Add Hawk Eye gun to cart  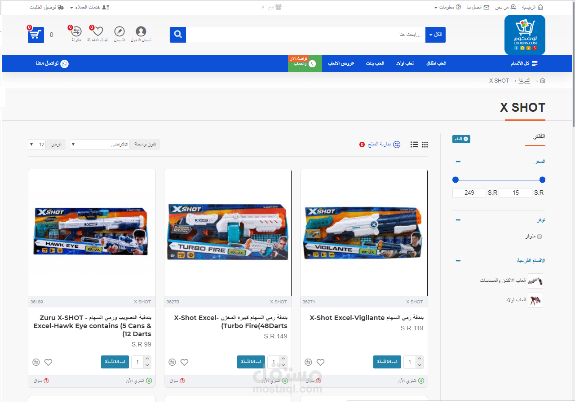tap(115, 362)
